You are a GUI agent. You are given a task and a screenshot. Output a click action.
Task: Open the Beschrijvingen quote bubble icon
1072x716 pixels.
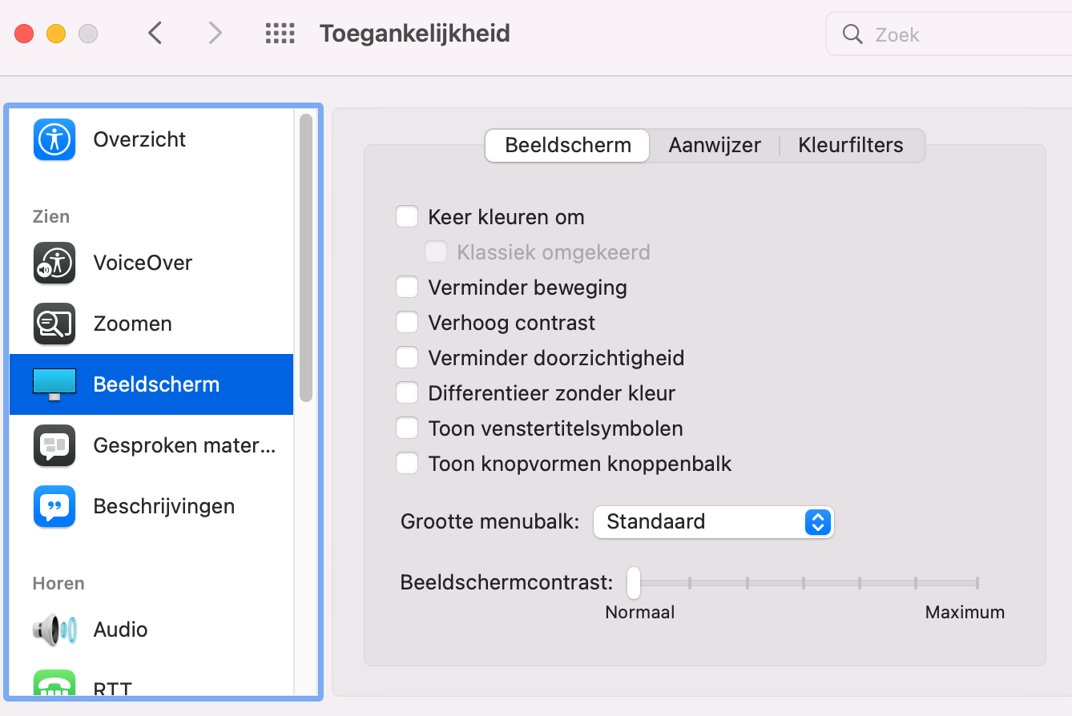click(54, 506)
